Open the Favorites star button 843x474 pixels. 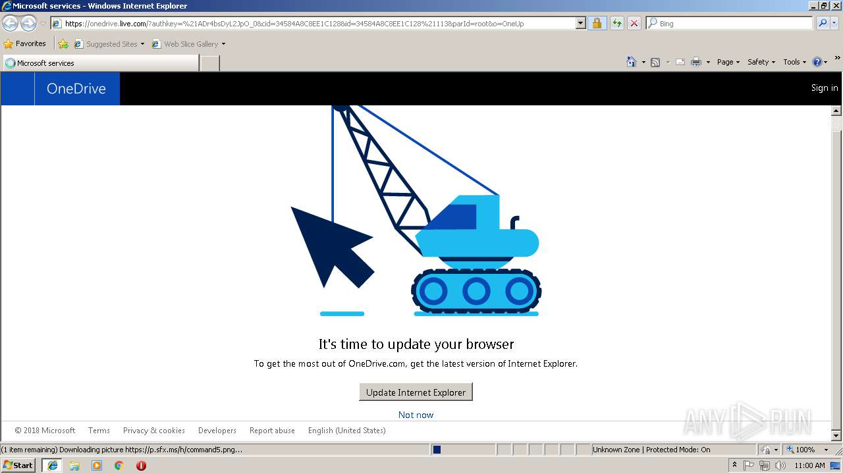point(25,43)
